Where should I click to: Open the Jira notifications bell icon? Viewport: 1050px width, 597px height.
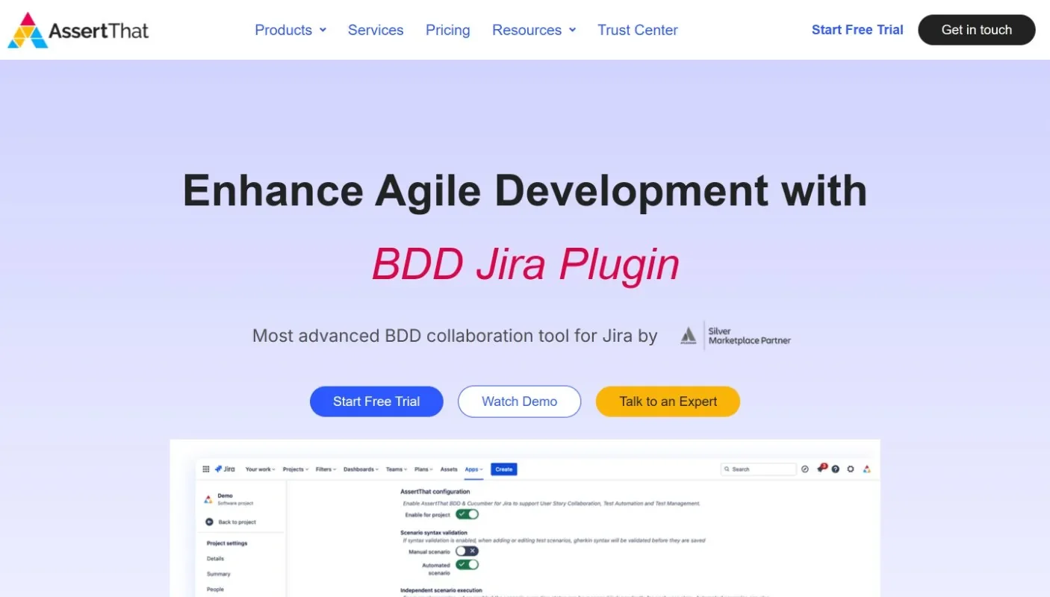coord(821,469)
